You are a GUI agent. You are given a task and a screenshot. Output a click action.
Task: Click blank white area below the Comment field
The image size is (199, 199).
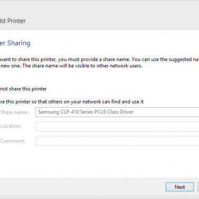(x=99, y=162)
